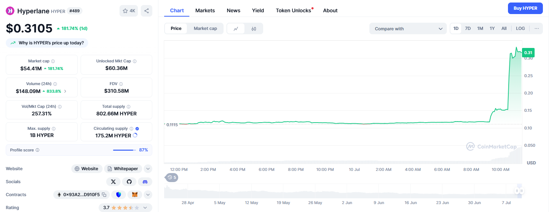Switch chart to Market cap view
Screen dimensions: 549x212
click(205, 28)
